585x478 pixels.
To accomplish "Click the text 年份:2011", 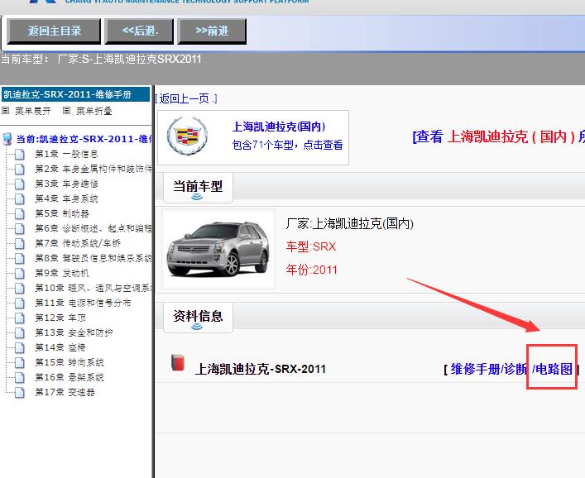I will (311, 270).
